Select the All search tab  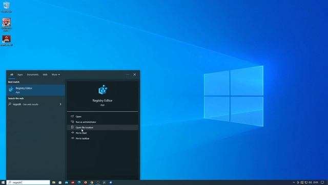pos(12,75)
